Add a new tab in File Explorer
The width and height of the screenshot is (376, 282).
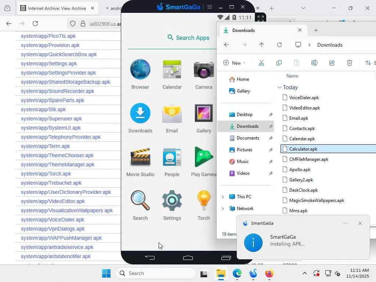pyautogui.click(x=316, y=30)
